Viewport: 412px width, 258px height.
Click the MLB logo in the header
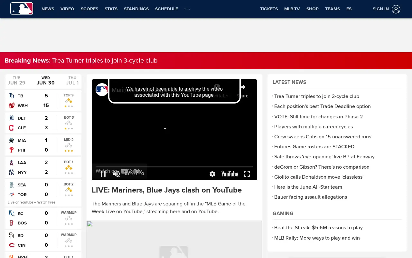coord(22,9)
